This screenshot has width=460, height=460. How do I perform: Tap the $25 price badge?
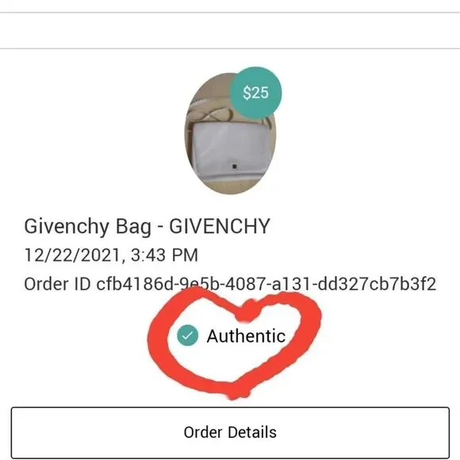pyautogui.click(x=255, y=93)
